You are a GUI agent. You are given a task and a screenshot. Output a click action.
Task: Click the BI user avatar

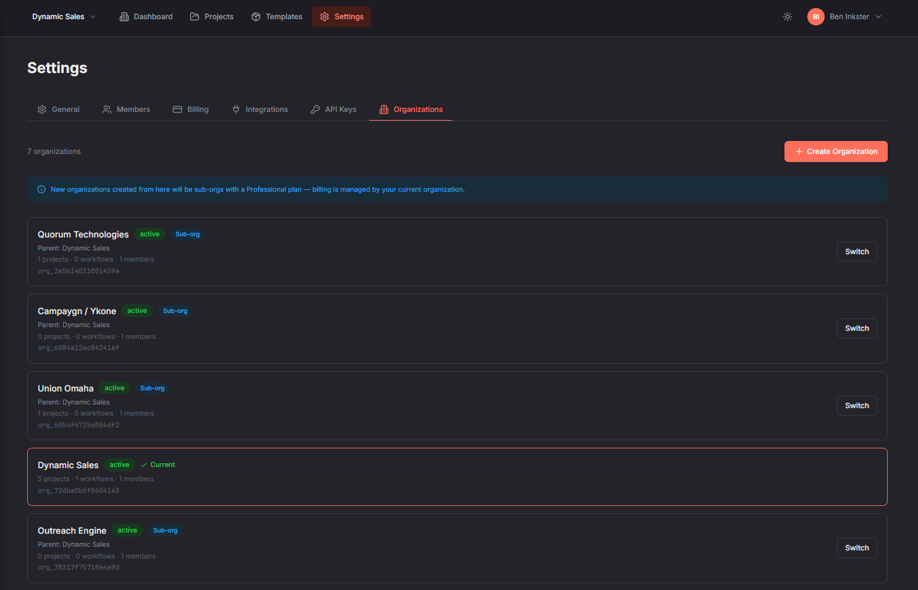816,17
